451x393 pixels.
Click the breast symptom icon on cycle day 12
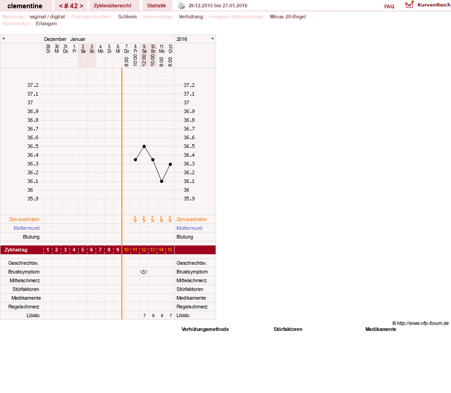143,271
